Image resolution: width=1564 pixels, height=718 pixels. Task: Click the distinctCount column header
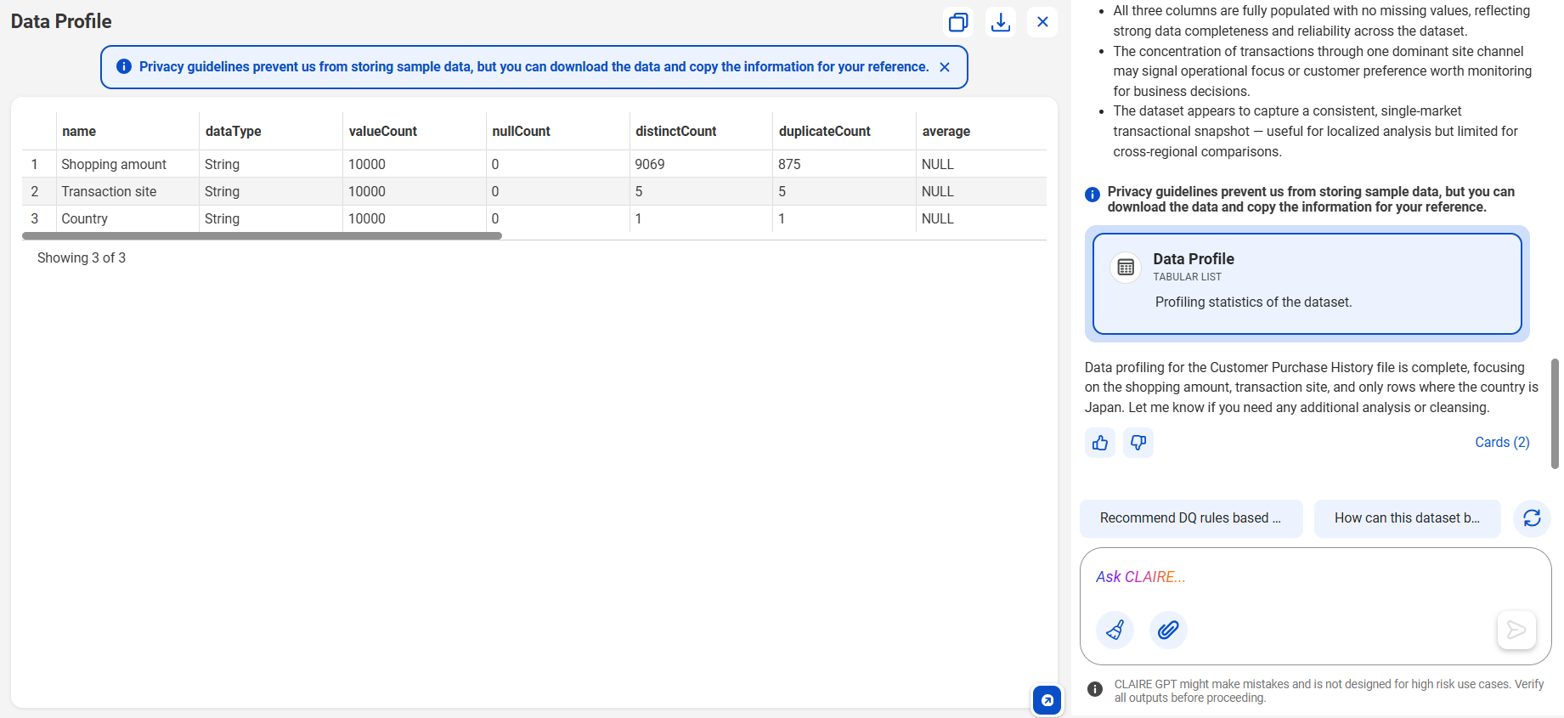tap(701, 131)
